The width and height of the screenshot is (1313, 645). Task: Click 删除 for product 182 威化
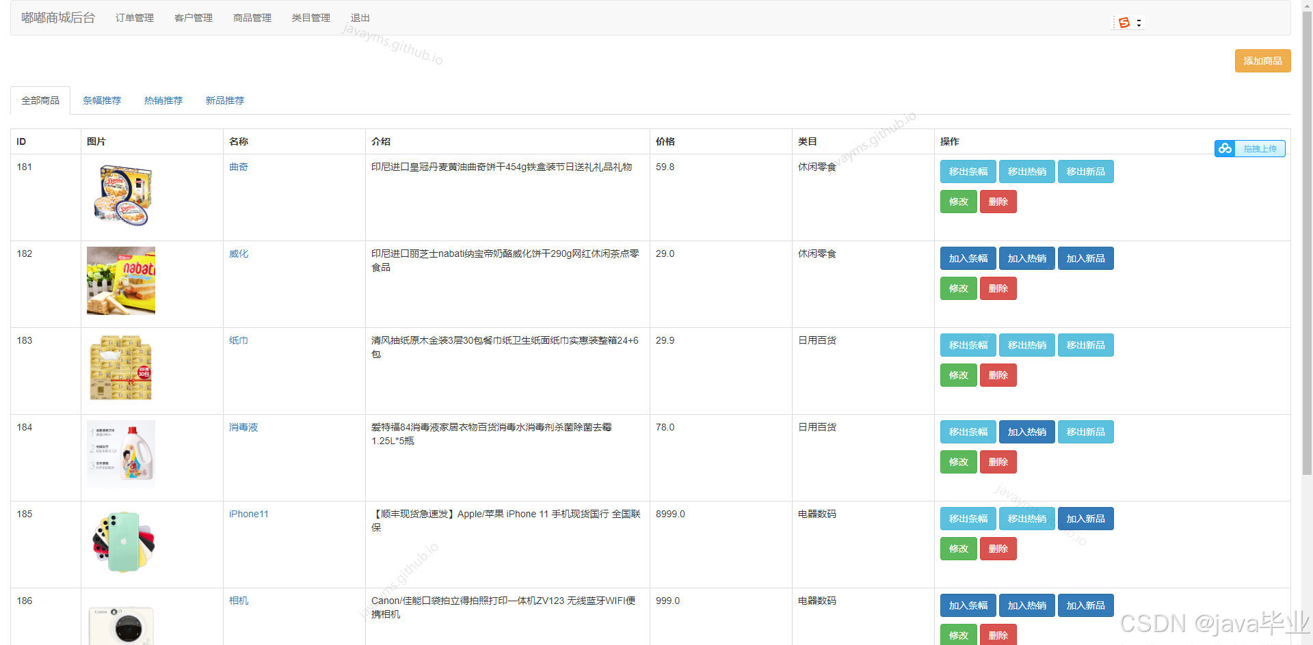pos(998,288)
